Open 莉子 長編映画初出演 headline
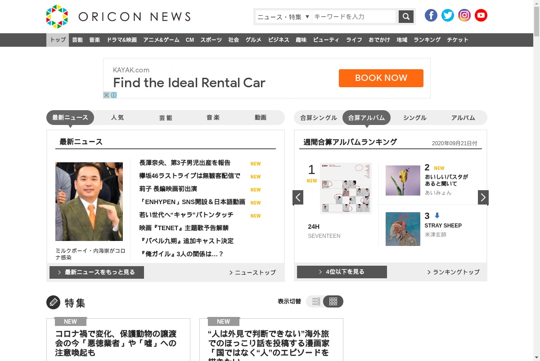 point(168,189)
